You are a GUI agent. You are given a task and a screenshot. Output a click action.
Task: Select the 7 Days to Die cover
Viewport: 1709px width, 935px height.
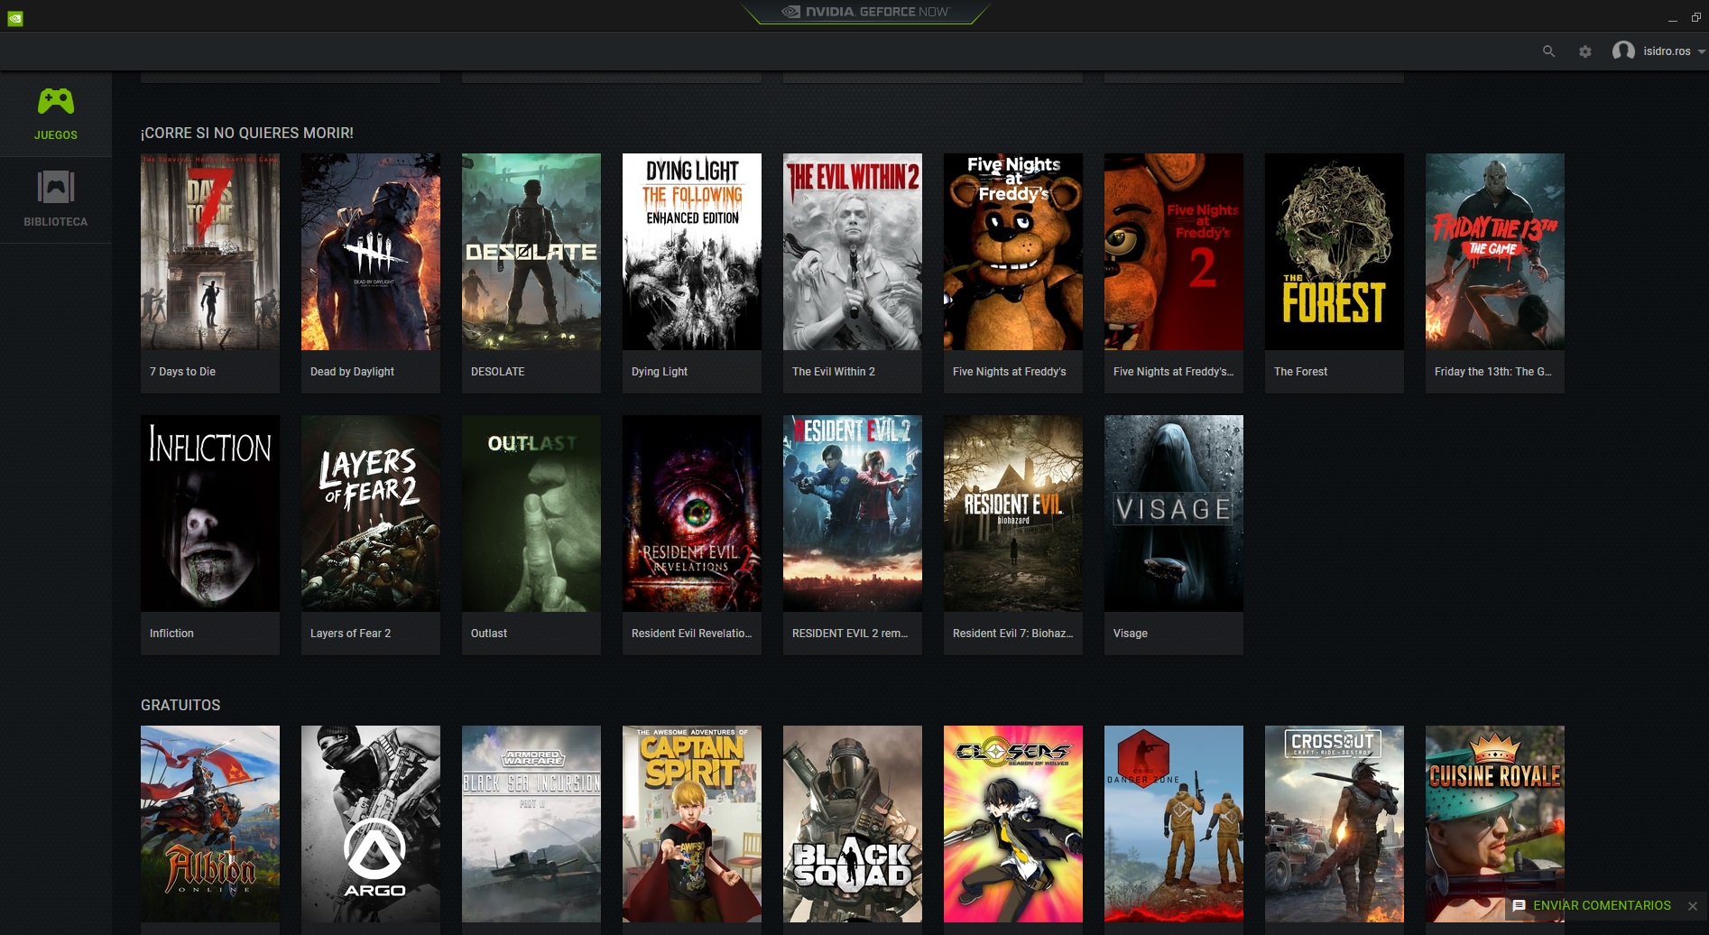coord(210,252)
